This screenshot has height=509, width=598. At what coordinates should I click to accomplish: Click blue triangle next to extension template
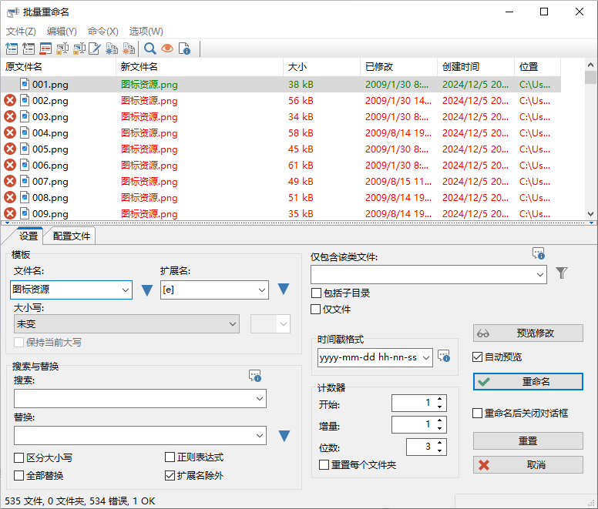tap(284, 290)
